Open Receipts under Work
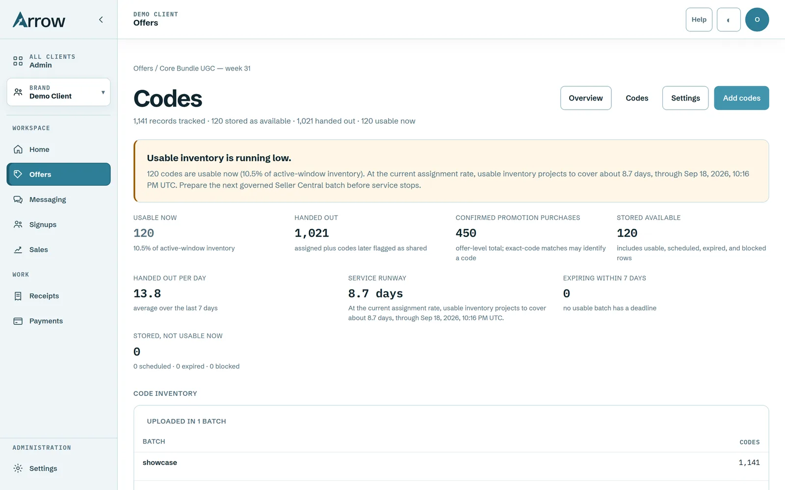Image resolution: width=785 pixels, height=490 pixels. pos(58,296)
